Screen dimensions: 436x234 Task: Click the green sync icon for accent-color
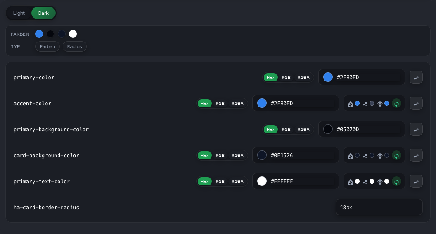click(396, 104)
